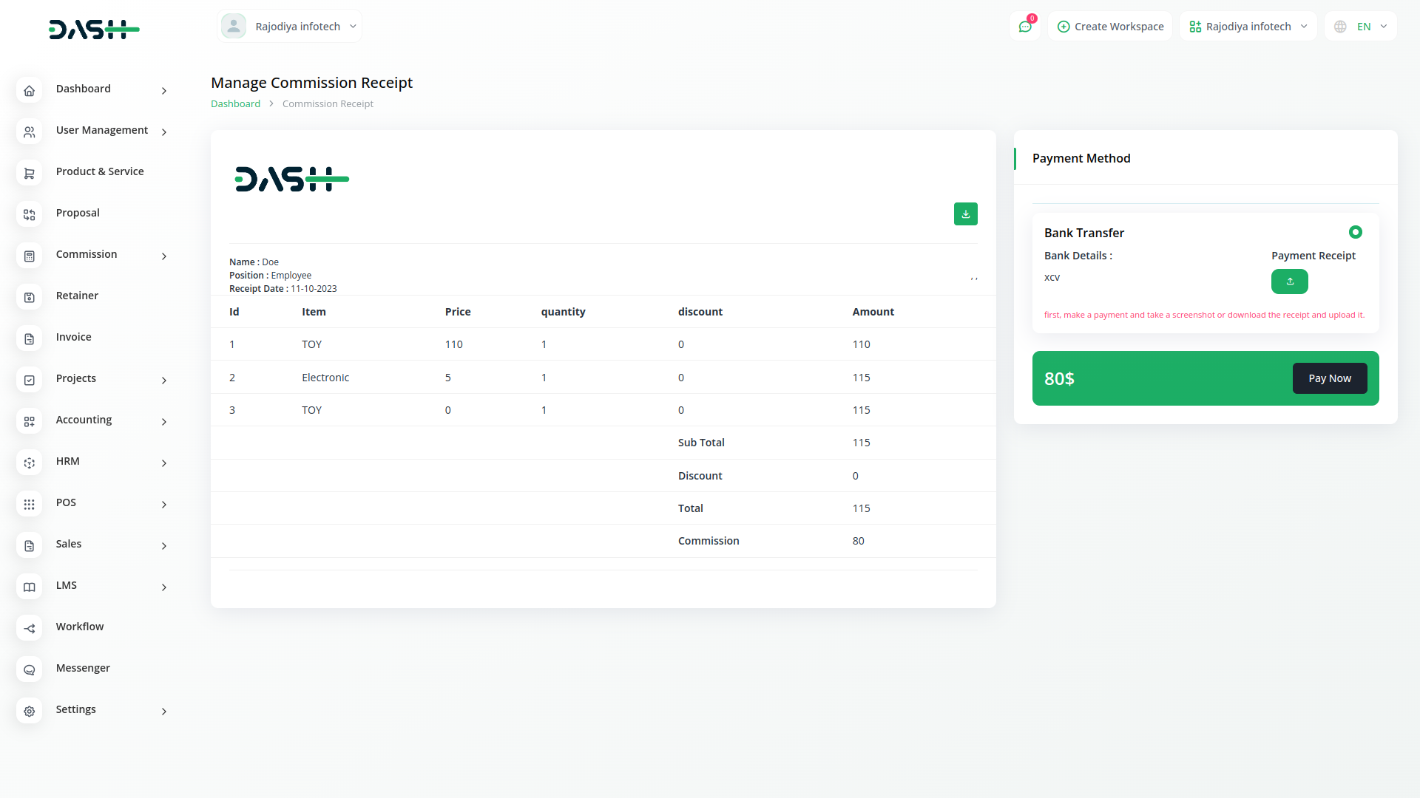
Task: Open the Rajodiya infotech workspace dropdown
Action: [x=1248, y=26]
